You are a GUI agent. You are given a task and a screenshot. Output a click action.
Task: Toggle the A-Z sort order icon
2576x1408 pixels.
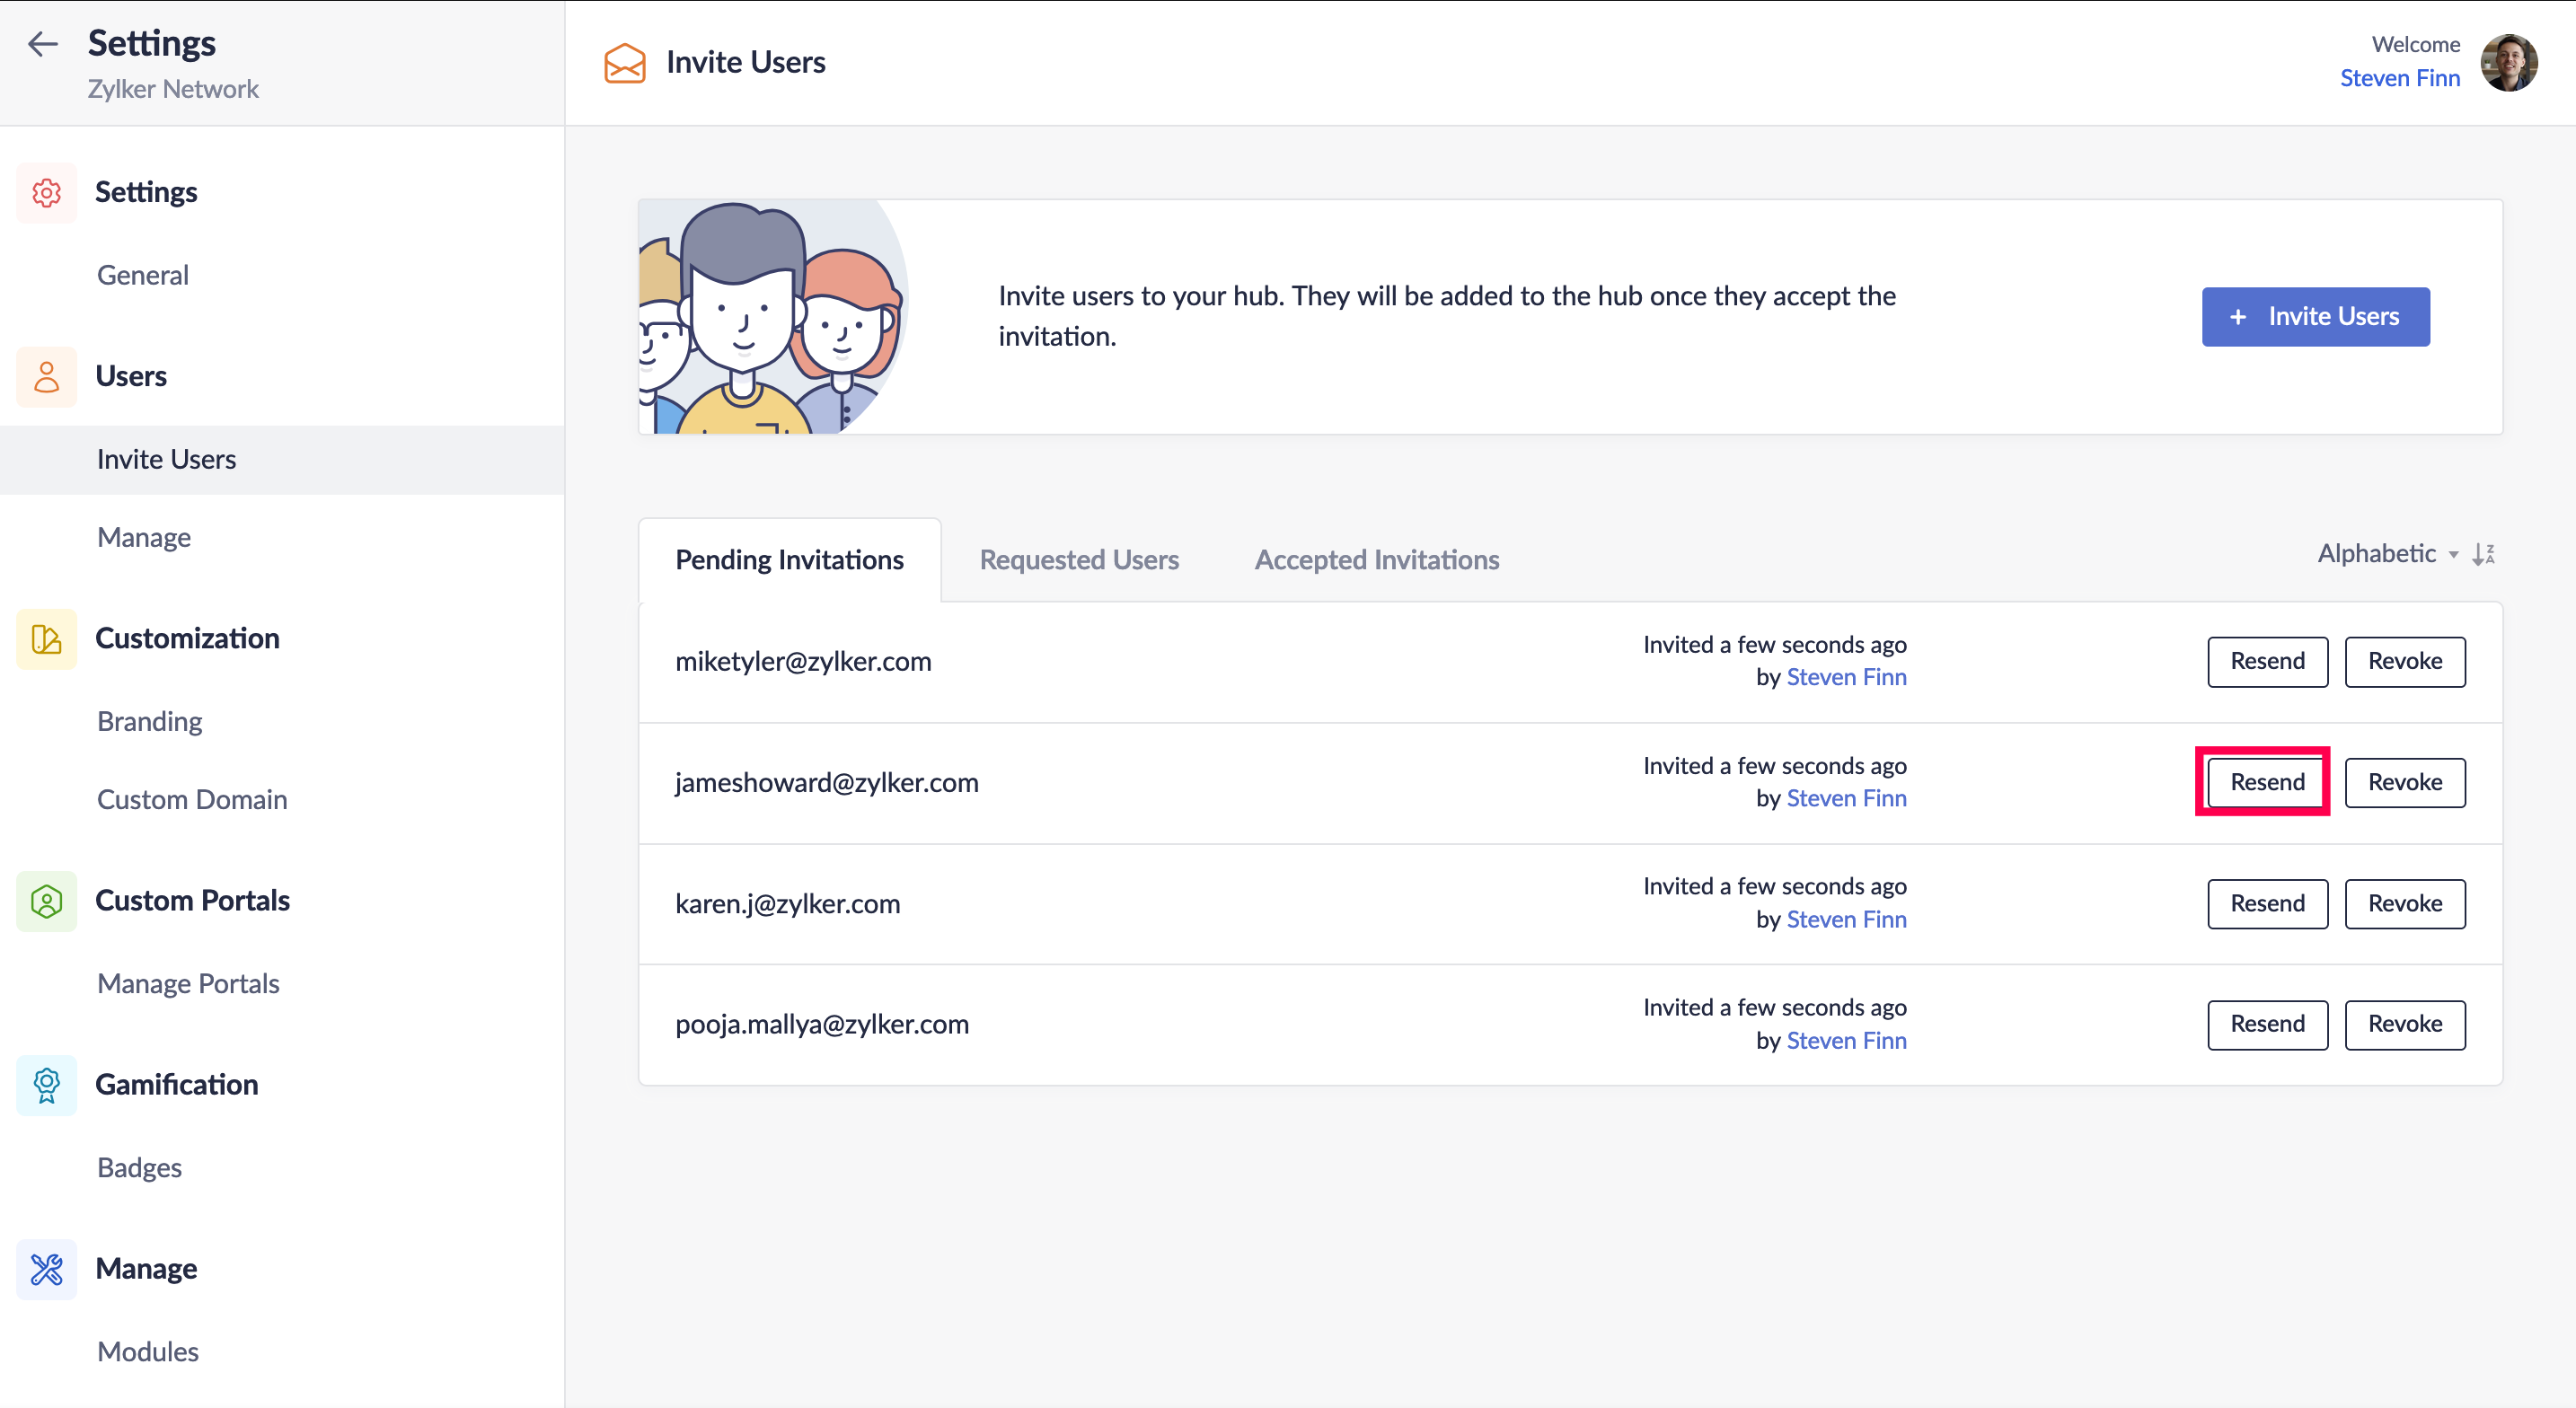[x=2484, y=554]
